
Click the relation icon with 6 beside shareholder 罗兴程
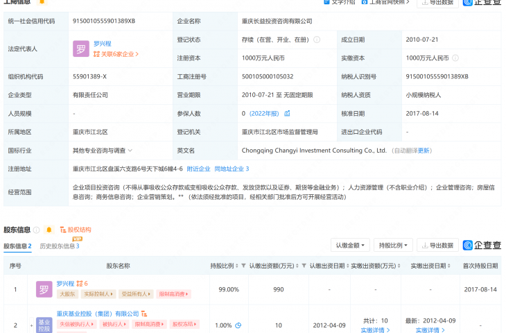point(82,284)
